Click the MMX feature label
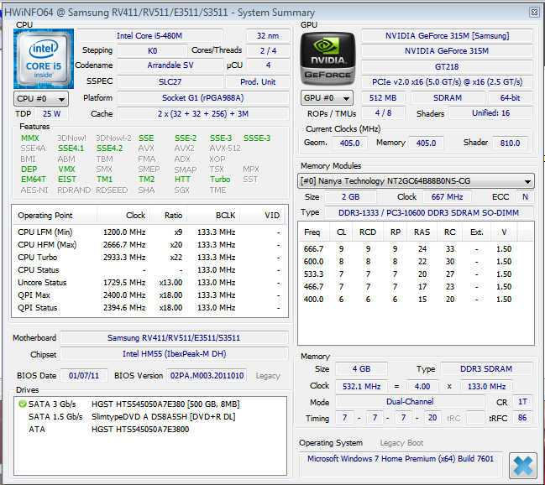The height and width of the screenshot is (485, 545). 30,138
